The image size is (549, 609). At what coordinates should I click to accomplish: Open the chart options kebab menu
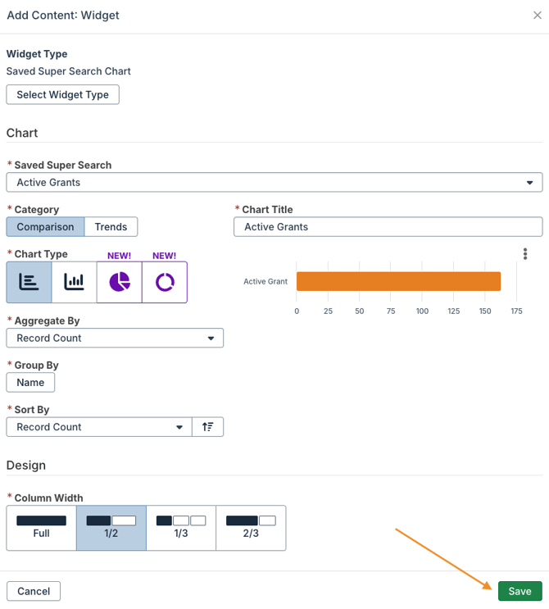[x=525, y=254]
